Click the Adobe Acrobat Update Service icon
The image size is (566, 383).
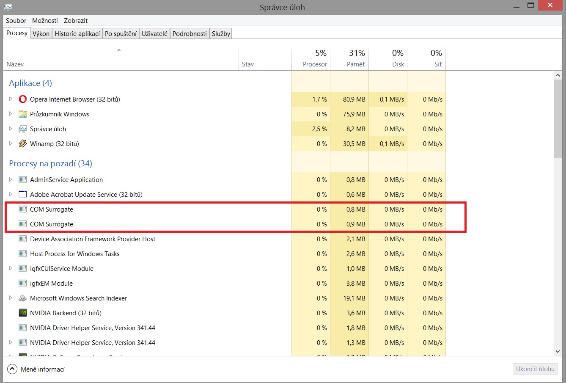coord(23,195)
